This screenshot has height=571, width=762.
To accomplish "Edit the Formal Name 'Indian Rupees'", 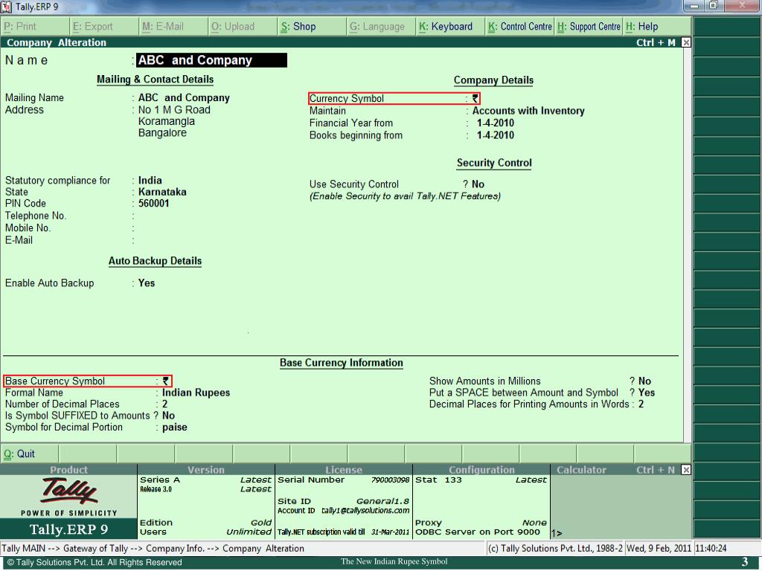I will point(196,393).
